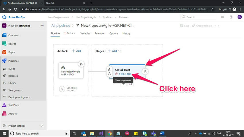This screenshot has width=244, height=137.
Task: Open Test Plans in the sidebar
Action: point(14,105)
